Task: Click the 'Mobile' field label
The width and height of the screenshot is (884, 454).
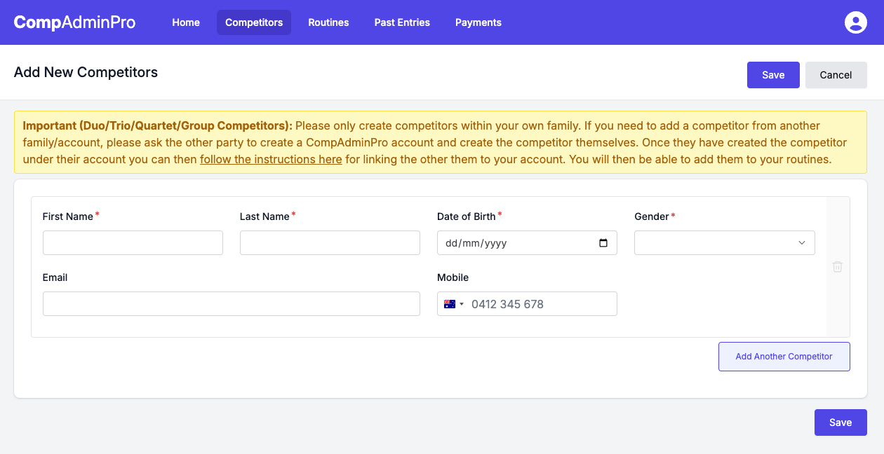Action: 453,277
